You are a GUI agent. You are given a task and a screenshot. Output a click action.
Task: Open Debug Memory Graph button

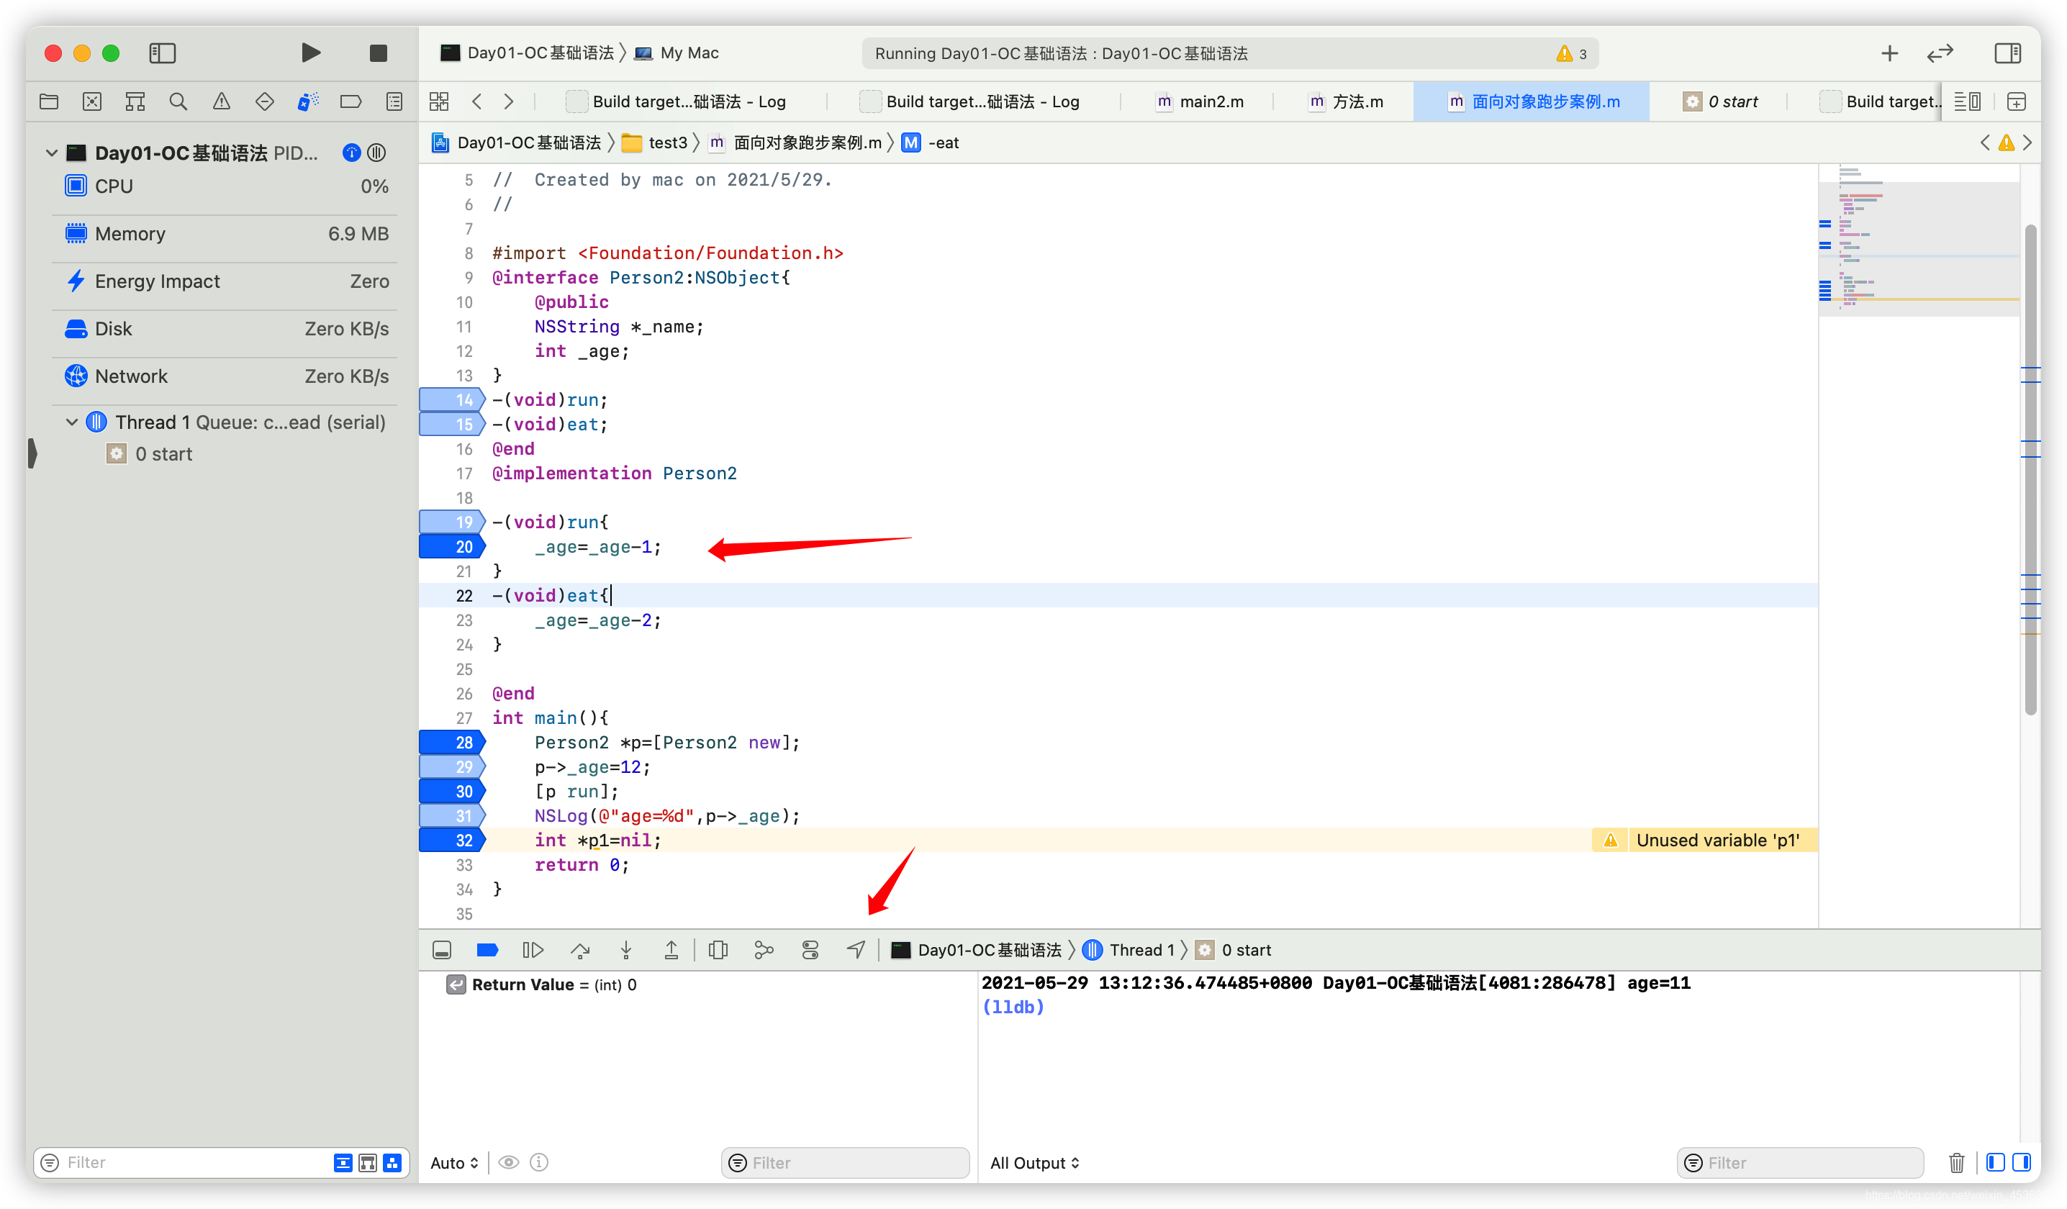[764, 950]
